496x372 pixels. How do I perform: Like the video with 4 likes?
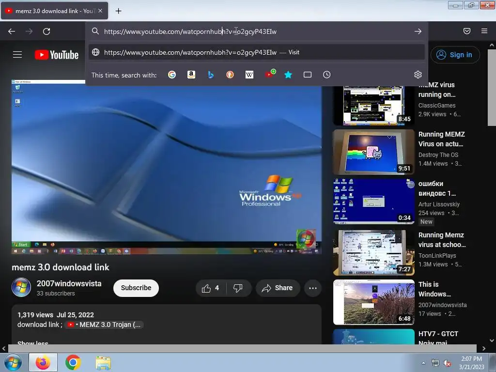point(210,288)
